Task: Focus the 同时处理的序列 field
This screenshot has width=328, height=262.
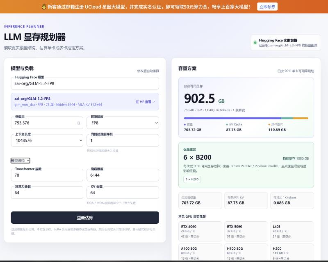Action: (x=123, y=140)
